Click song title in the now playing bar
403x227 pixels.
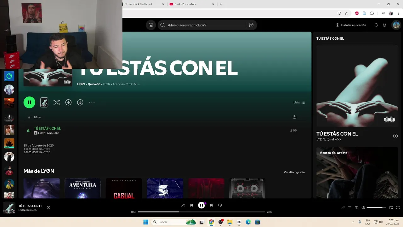point(30,206)
